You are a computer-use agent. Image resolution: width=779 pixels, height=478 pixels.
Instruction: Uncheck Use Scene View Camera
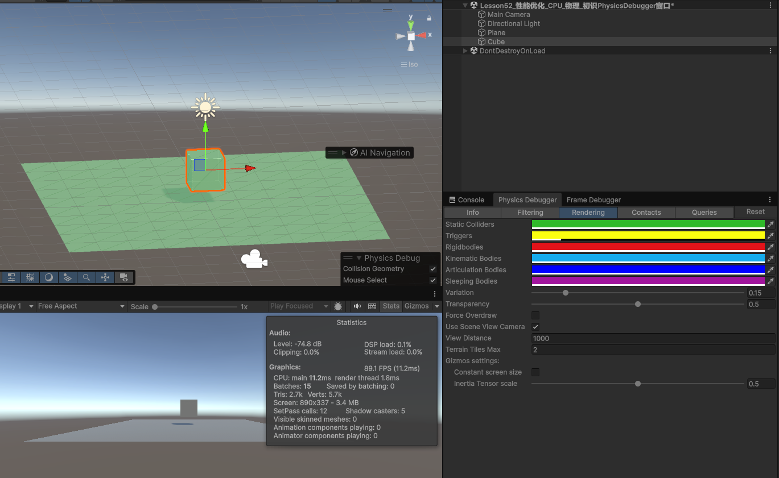[535, 327]
